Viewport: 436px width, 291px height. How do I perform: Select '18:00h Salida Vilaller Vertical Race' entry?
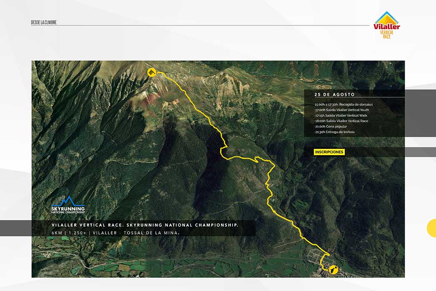point(341,121)
